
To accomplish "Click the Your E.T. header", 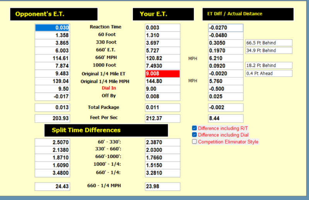I will coord(163,14).
